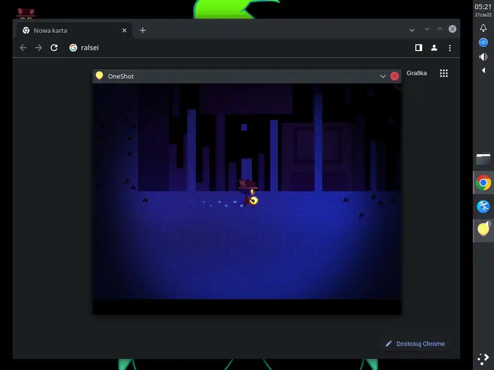Screen dimensions: 494x370
Task: Click the Google icon in address bar
Action: (x=73, y=48)
